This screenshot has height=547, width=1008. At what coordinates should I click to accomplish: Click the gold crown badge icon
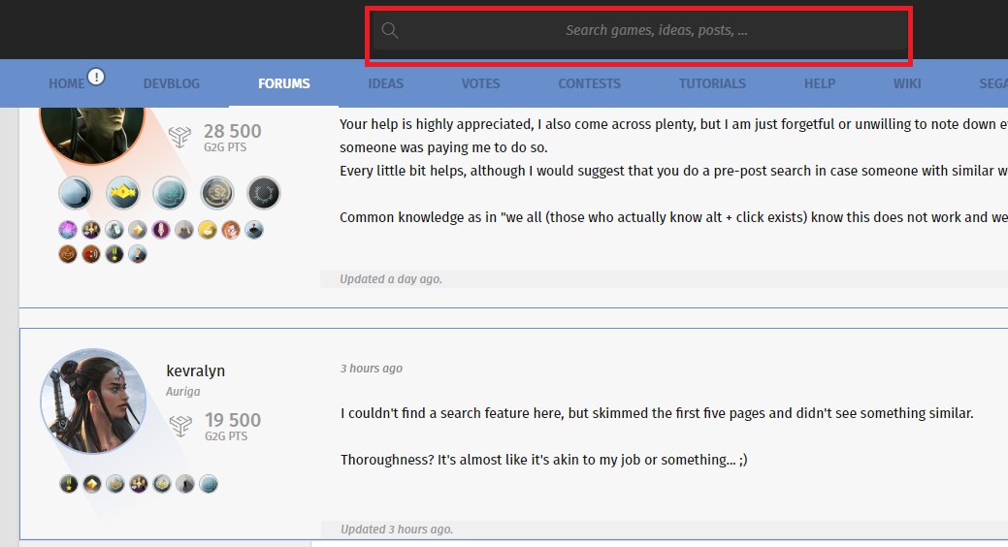(x=123, y=193)
